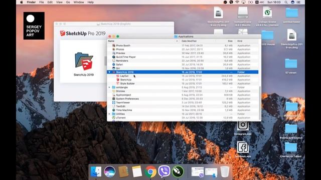Select the torrent file on the desktop
Screen dimensions: 321x180
tap(267, 16)
